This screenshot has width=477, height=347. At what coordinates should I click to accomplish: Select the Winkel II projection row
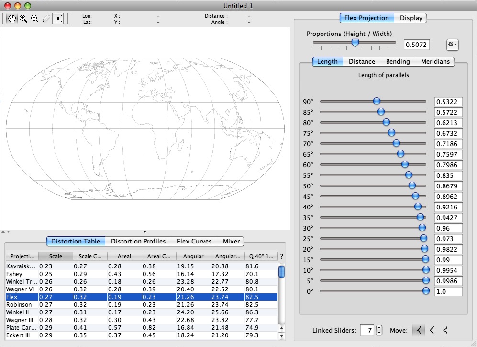[142, 312]
